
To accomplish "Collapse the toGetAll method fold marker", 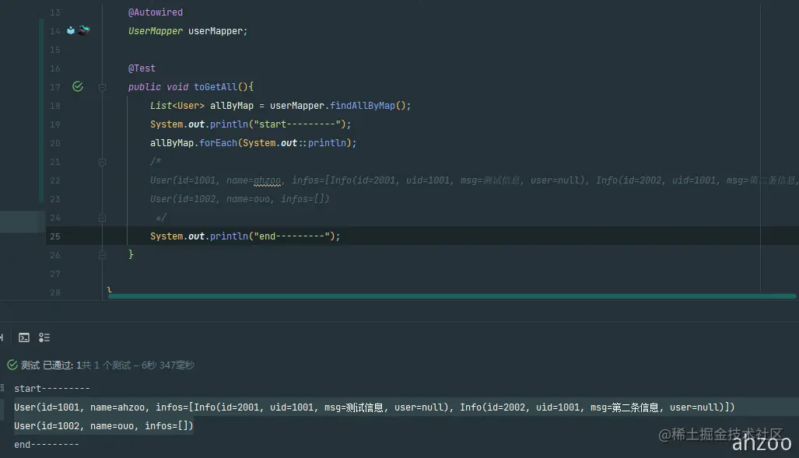I will [102, 88].
